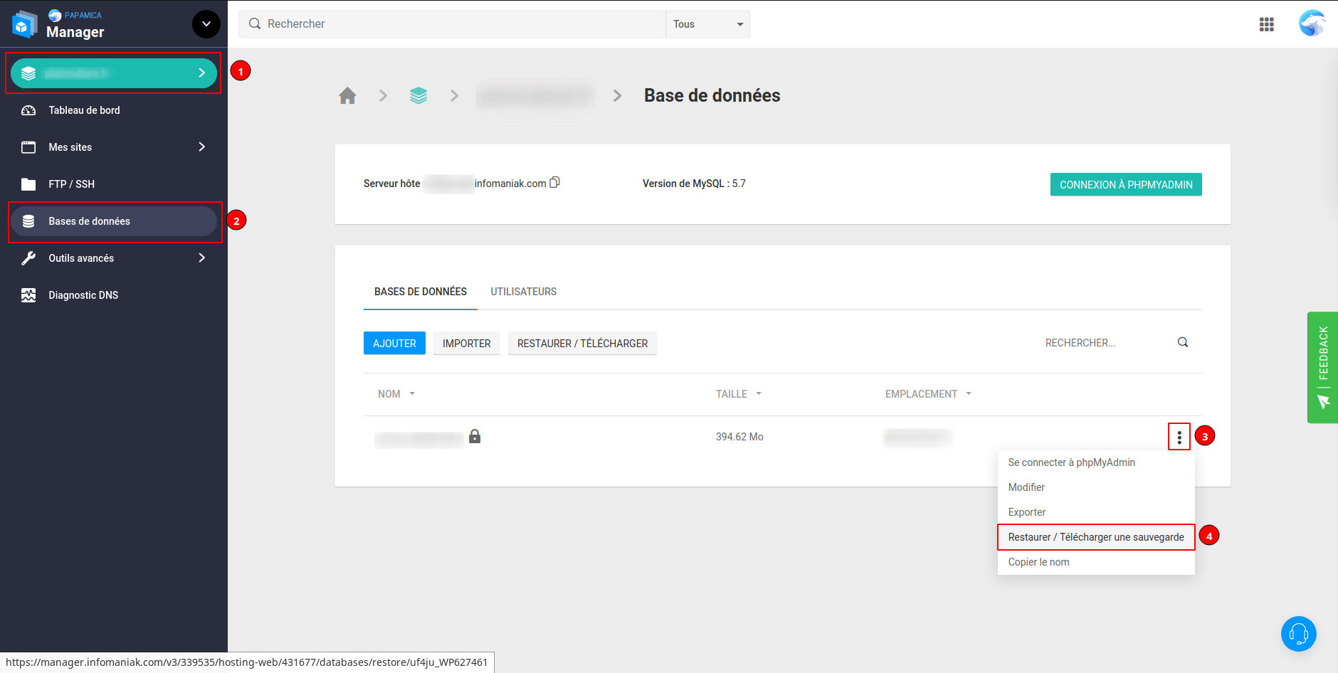Click the Ajouter button

point(394,344)
